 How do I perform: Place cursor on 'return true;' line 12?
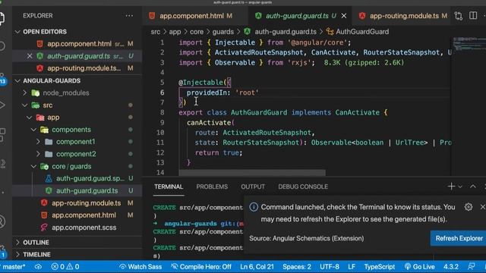click(219, 152)
